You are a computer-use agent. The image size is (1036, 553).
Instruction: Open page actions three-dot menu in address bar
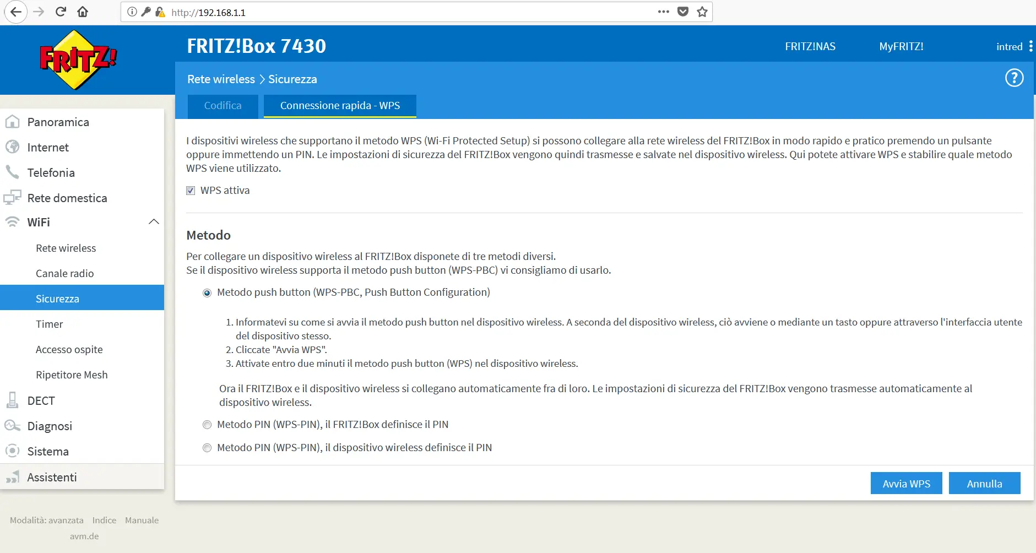(x=664, y=12)
